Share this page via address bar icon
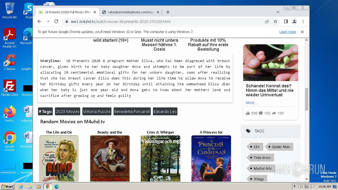 pos(267,21)
